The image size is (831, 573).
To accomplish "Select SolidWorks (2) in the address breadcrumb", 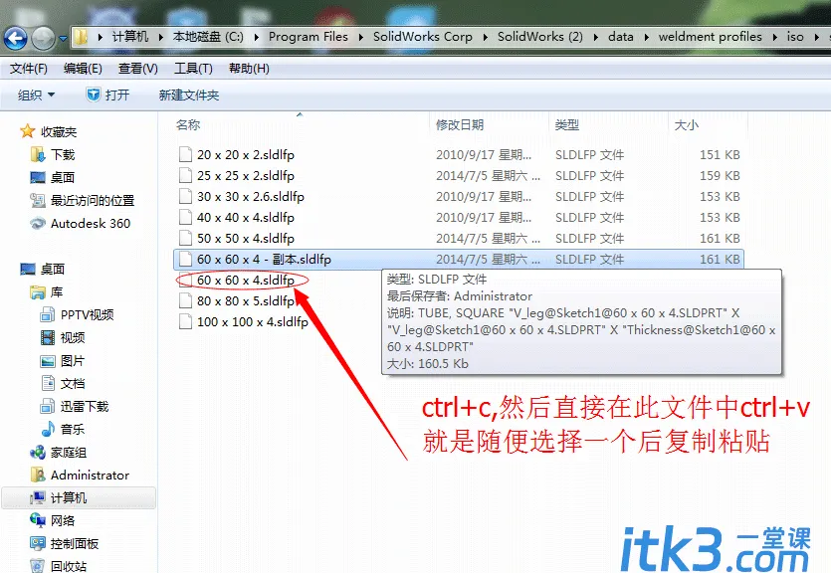I will (x=540, y=37).
